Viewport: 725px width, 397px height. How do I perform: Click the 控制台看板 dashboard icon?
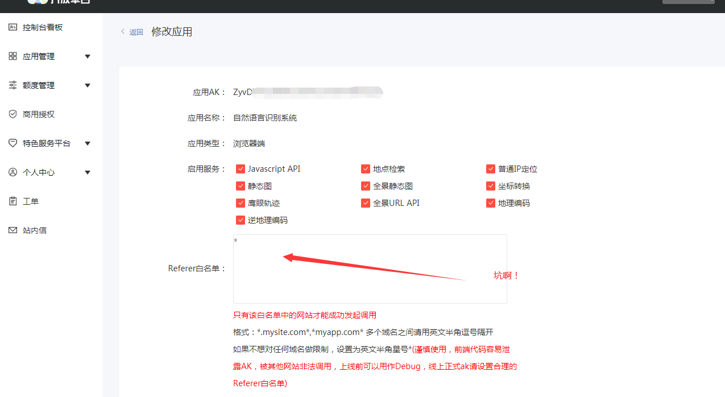coord(13,27)
